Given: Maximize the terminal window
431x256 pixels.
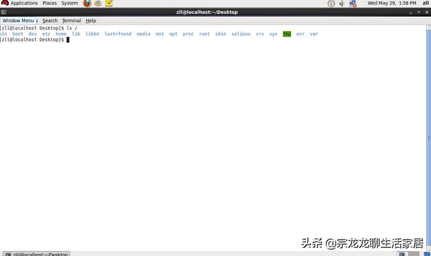Looking at the screenshot, I should 419,12.
